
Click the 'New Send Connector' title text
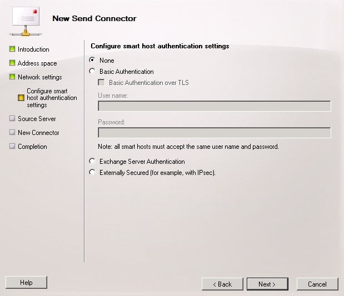[94, 18]
